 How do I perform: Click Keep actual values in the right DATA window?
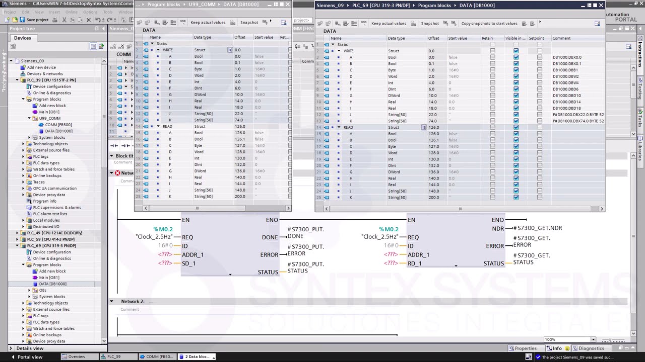[x=389, y=23]
